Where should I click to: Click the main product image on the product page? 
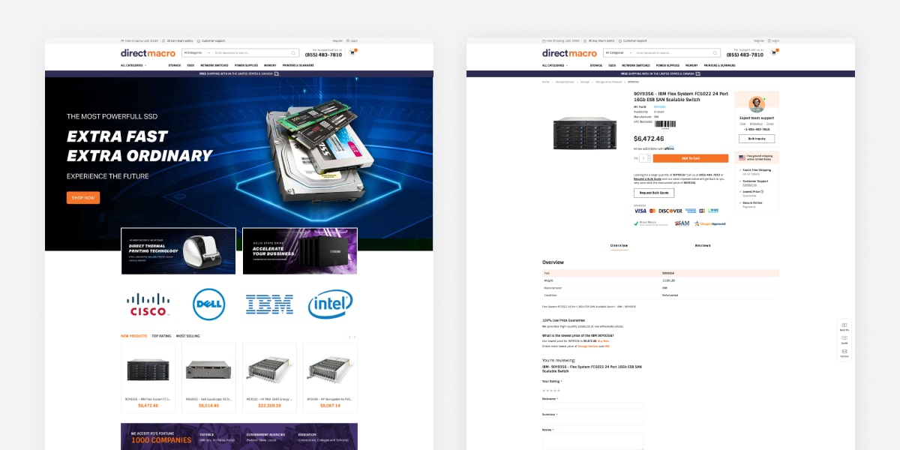pos(585,133)
